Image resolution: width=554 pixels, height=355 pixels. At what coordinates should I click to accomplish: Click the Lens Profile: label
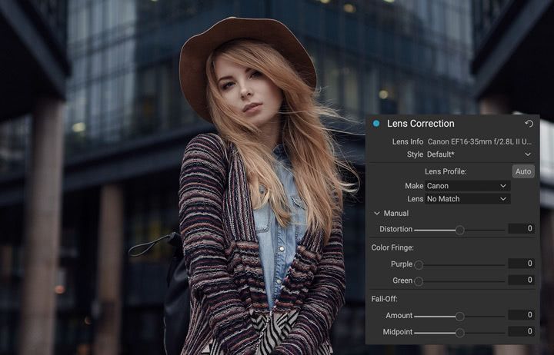pos(446,171)
